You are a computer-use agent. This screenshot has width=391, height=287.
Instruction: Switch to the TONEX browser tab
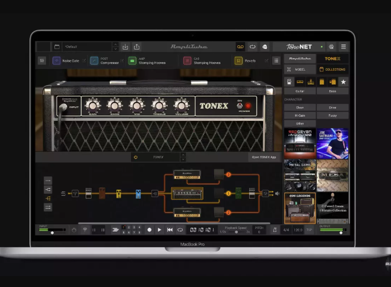(x=332, y=59)
